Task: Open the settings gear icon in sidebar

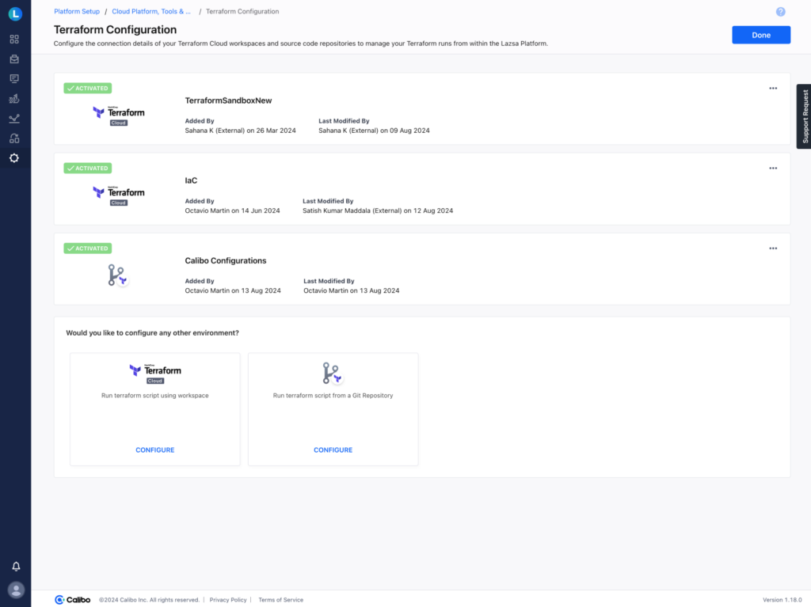Action: click(x=14, y=158)
